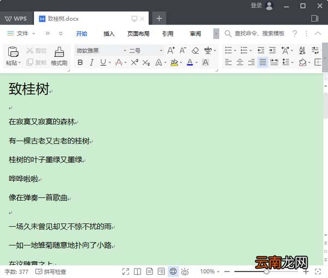Enable eye protection mode icon

click(185, 271)
